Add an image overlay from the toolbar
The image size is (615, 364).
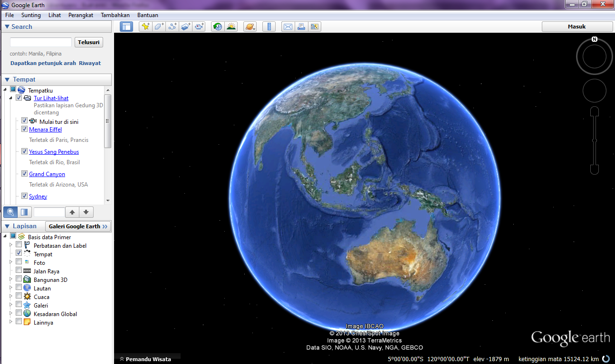coord(186,27)
